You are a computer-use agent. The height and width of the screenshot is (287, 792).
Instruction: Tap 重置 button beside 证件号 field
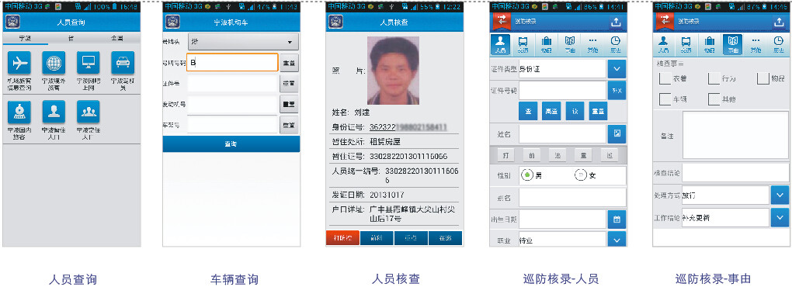(289, 83)
